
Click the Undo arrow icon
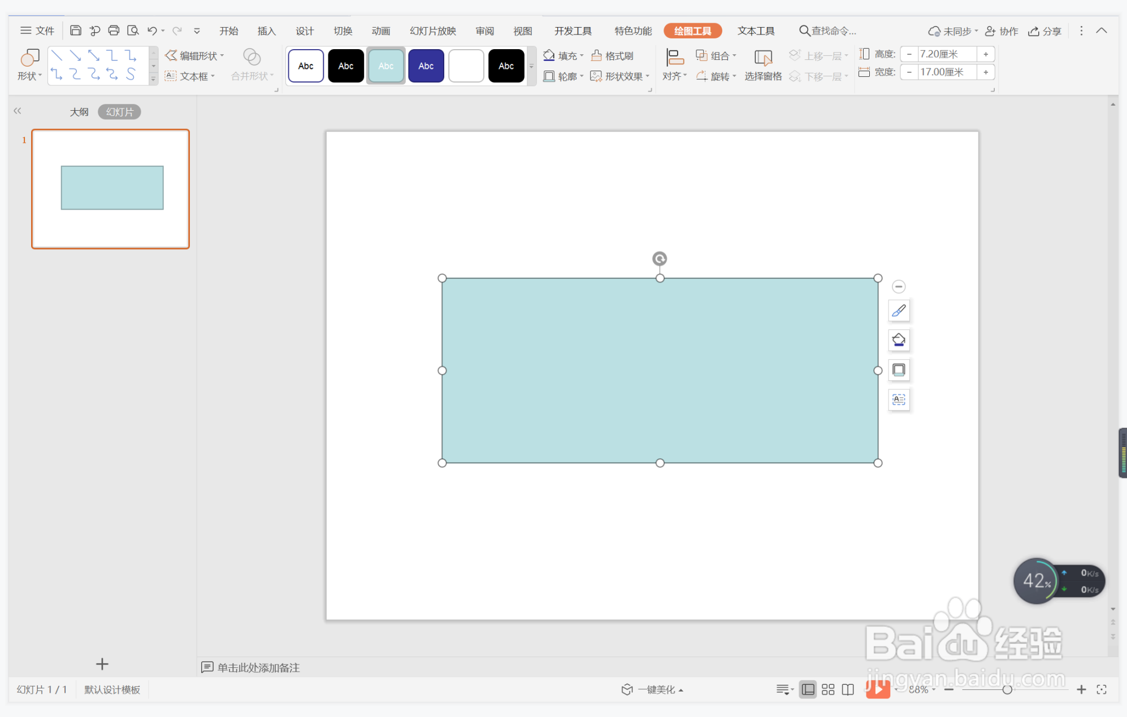pyautogui.click(x=151, y=31)
